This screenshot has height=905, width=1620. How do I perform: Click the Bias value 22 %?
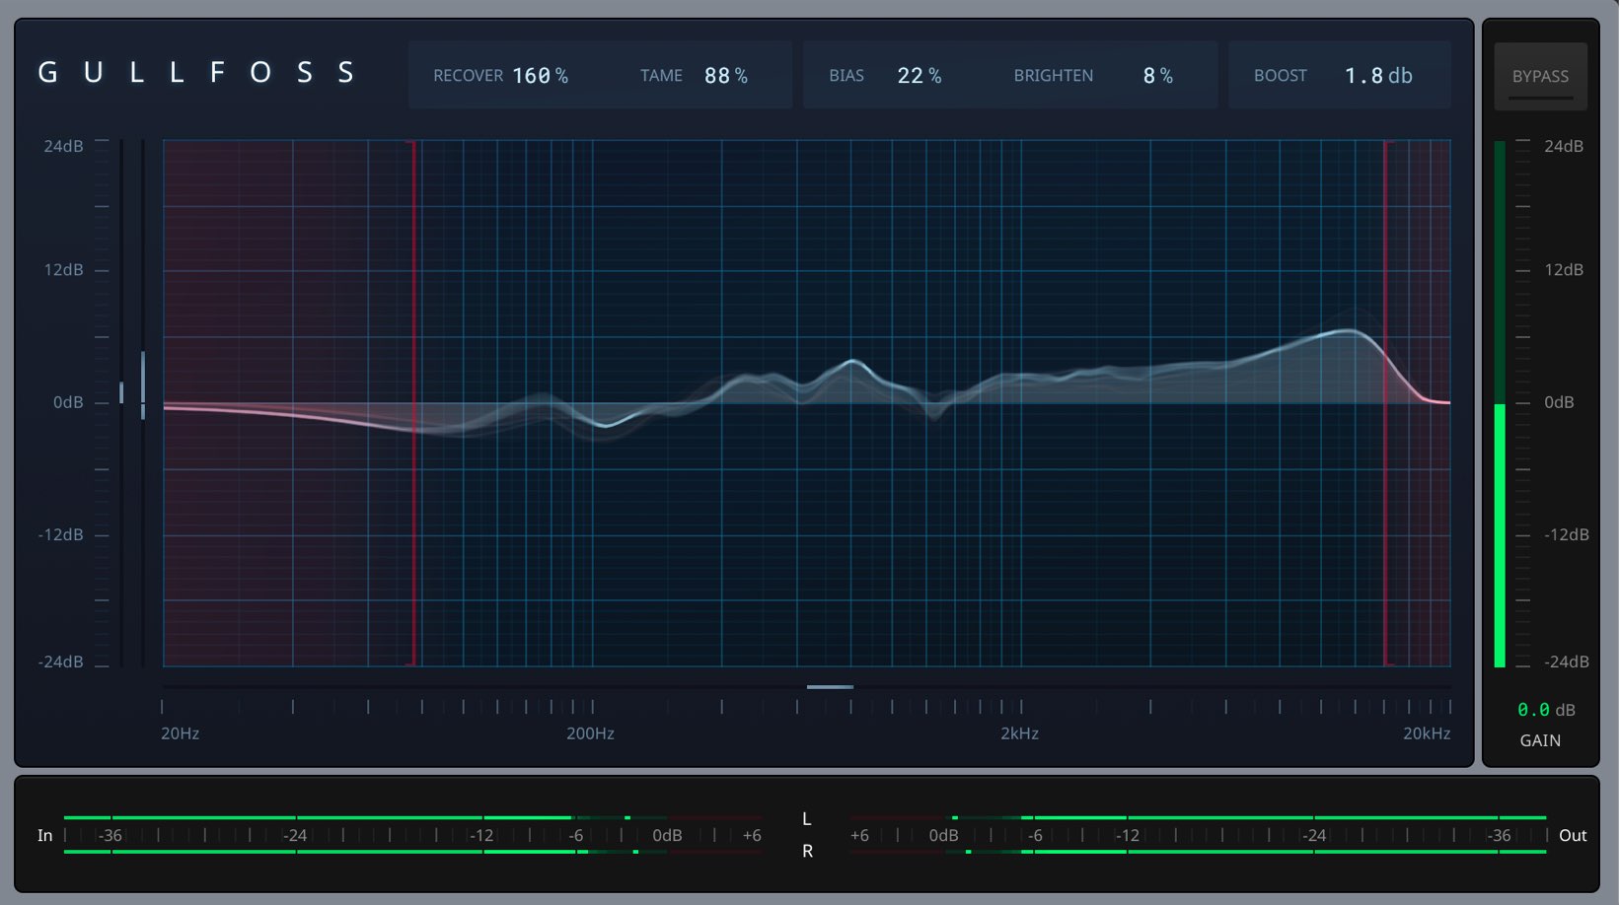point(920,76)
